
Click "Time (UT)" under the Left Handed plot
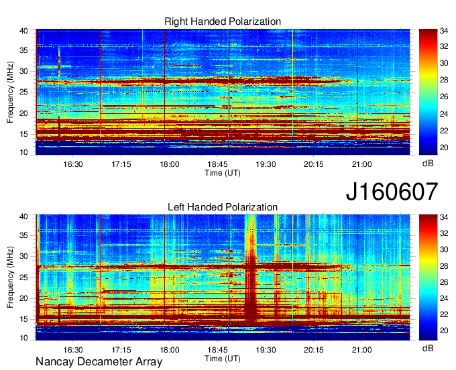(223, 359)
